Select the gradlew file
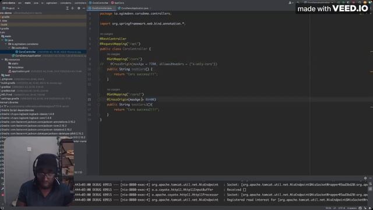The image size is (373, 210). pos(6,87)
